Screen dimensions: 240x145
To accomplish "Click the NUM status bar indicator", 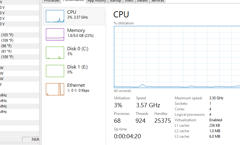I will (36, 140).
